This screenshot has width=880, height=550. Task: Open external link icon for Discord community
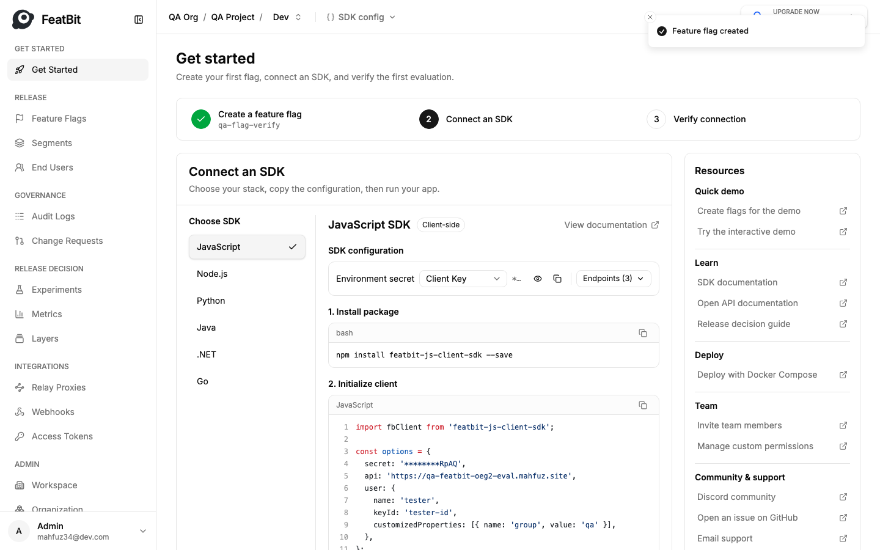coord(843,497)
